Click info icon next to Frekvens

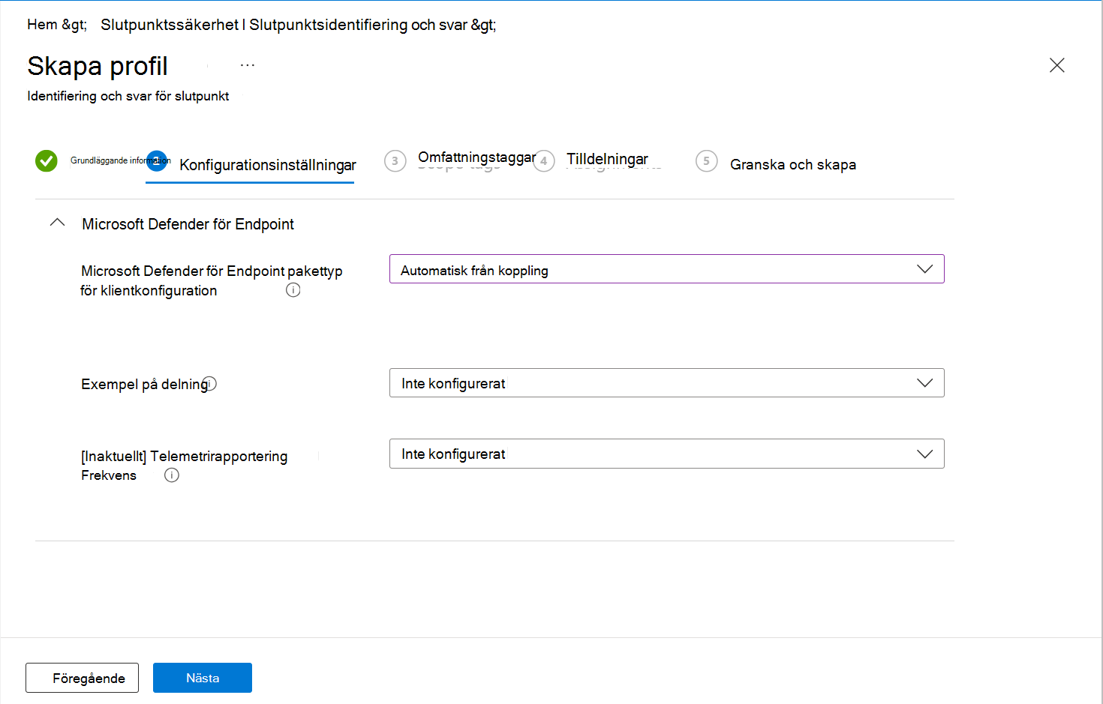point(172,475)
